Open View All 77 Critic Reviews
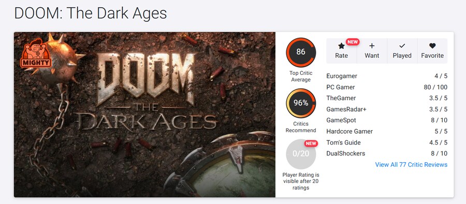The width and height of the screenshot is (466, 204). tap(411, 165)
